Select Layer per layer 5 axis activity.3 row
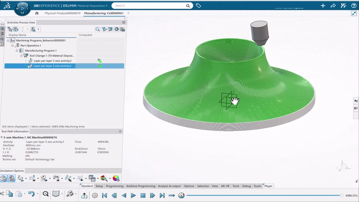 click(64, 66)
